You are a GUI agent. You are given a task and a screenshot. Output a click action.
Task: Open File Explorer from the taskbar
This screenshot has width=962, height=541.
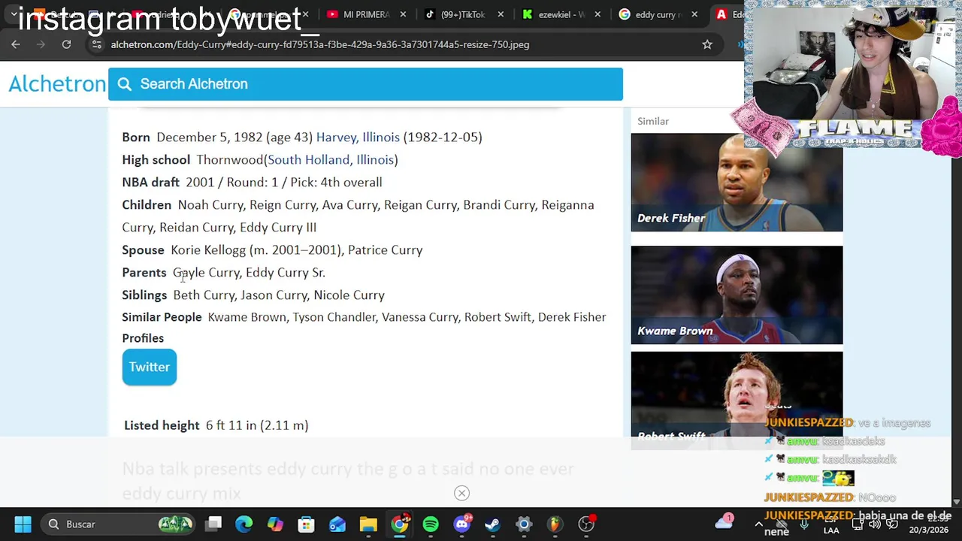[368, 524]
